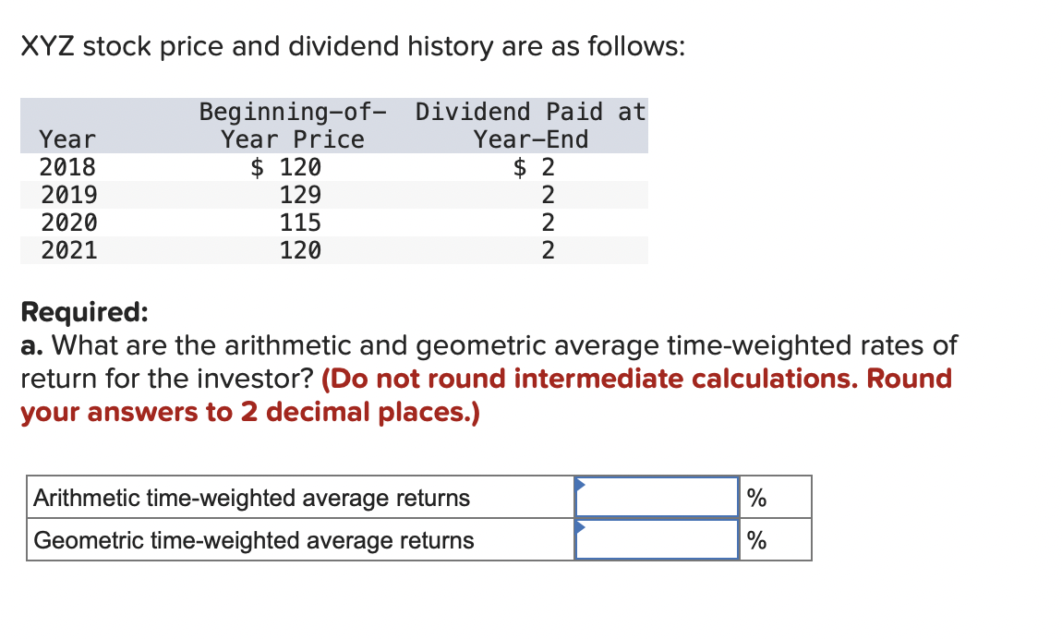The image size is (1062, 639).
Task: Click the Dividend Paid at Year-End header
Action: point(530,126)
